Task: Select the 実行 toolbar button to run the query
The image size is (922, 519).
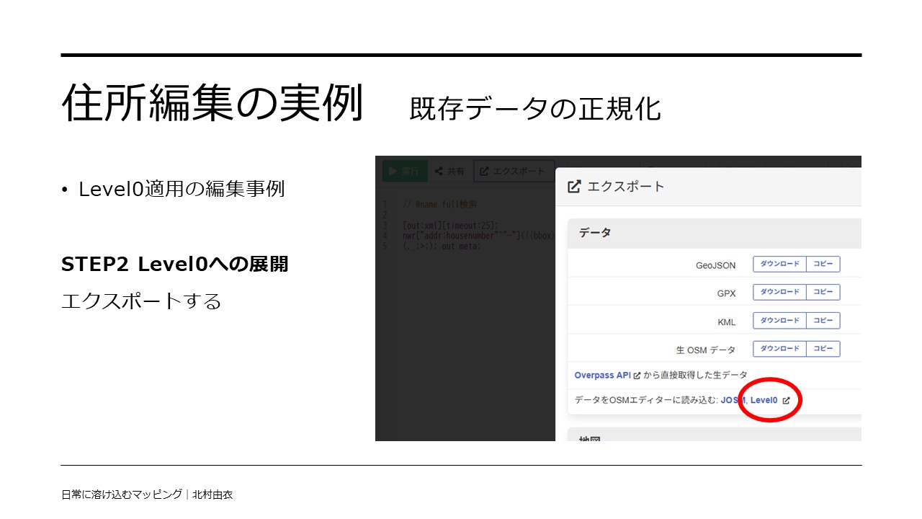Action: pyautogui.click(x=403, y=171)
